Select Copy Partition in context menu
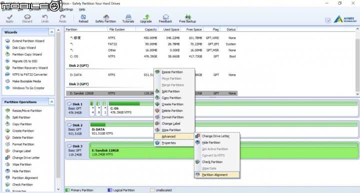The width and height of the screenshot is (360, 193). coord(174,98)
